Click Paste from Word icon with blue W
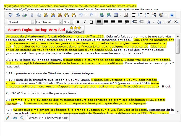 pyautogui.click(x=53, y=15)
